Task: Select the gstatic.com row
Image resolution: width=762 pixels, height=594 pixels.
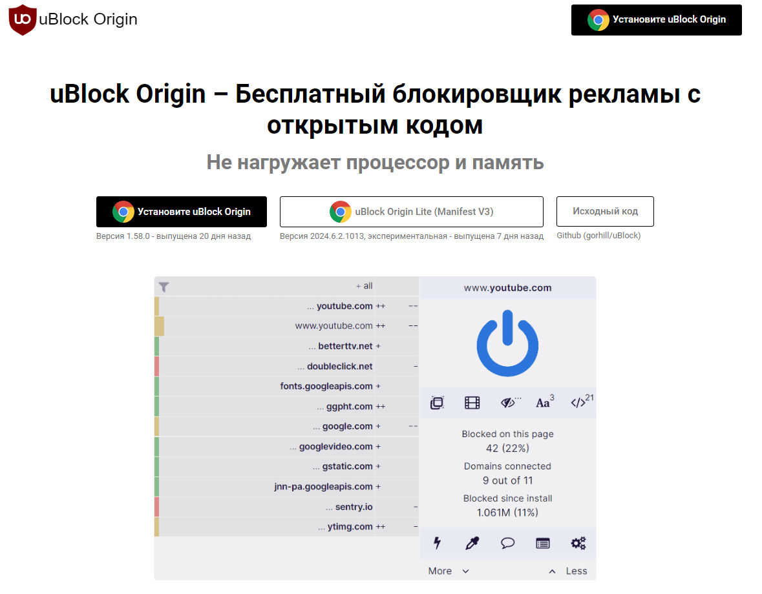Action: click(287, 466)
